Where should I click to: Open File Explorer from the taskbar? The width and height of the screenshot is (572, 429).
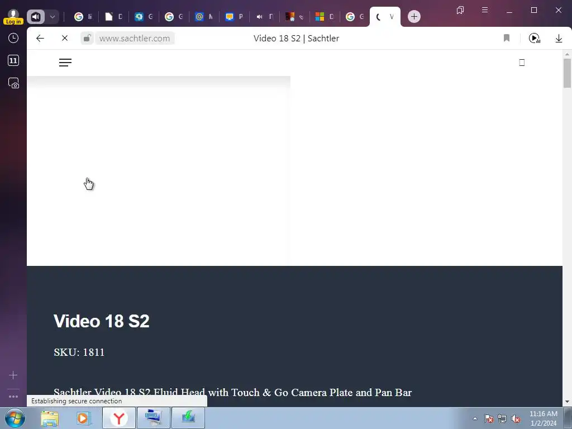pos(50,418)
